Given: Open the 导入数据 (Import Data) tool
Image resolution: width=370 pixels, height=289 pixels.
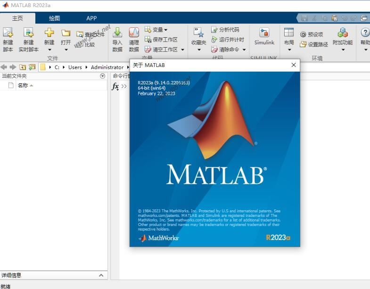Looking at the screenshot, I should coord(117,33).
